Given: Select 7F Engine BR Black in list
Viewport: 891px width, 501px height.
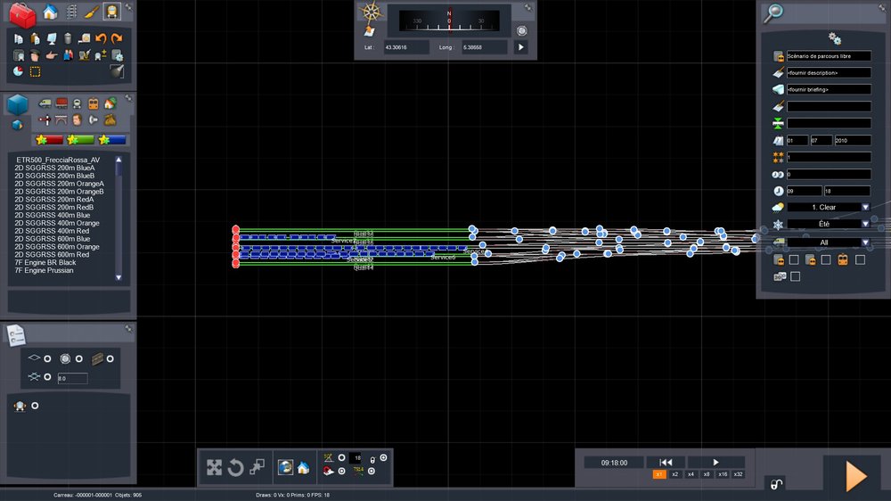Looking at the screenshot, I should click(45, 263).
